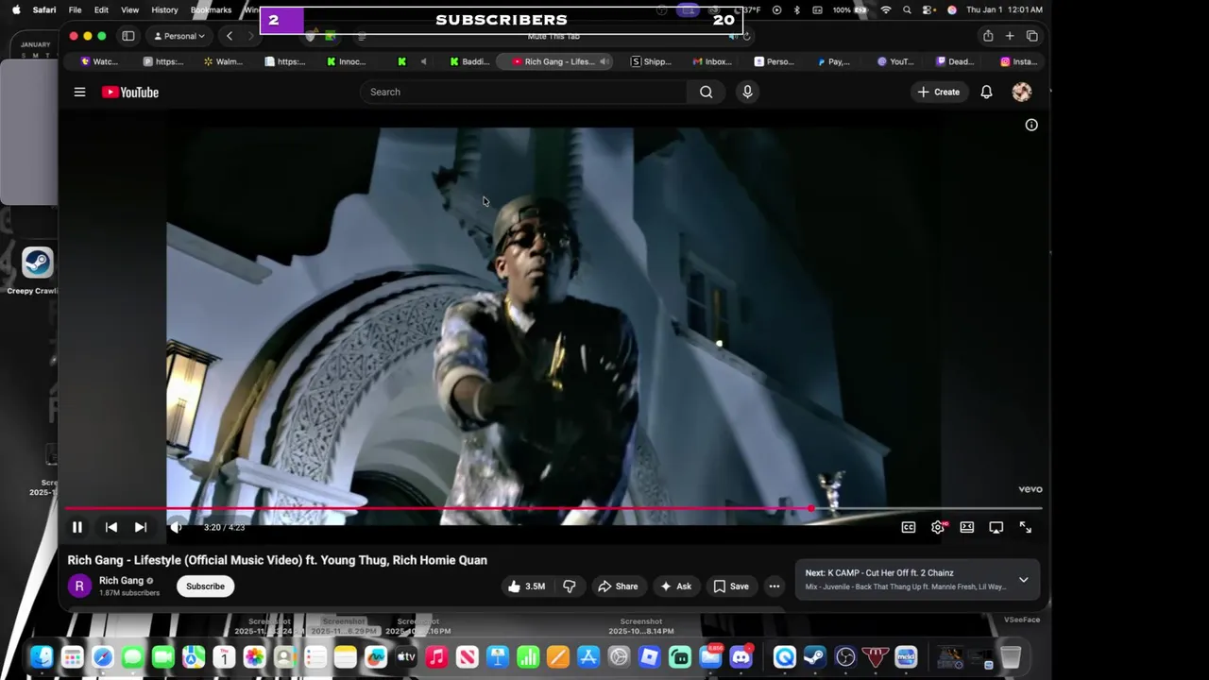The height and width of the screenshot is (680, 1209).
Task: Click the YouTube Create button
Action: (x=938, y=92)
